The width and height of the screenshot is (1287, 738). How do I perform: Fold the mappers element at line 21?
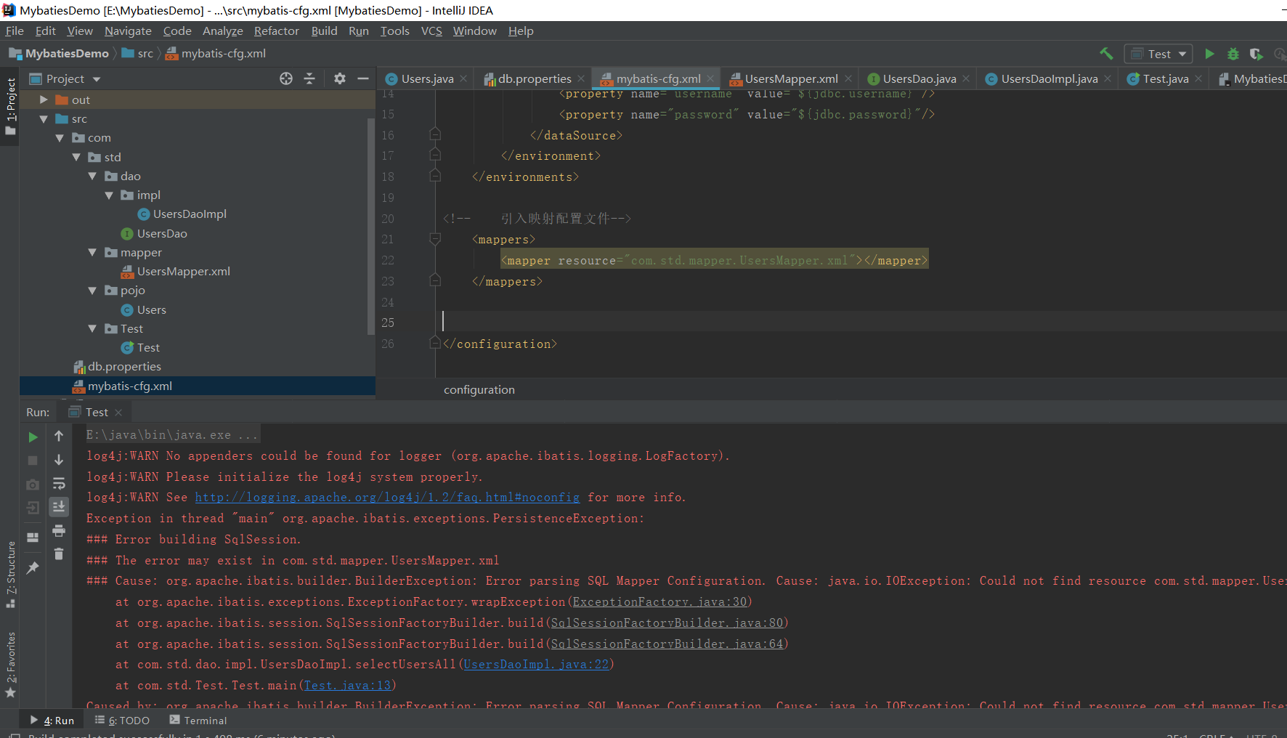click(x=435, y=239)
